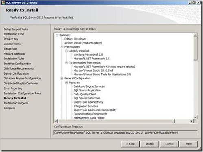Screen dimensions: 203x152
Task: Select the Installation Configuration Rules step
Action: [22, 93]
